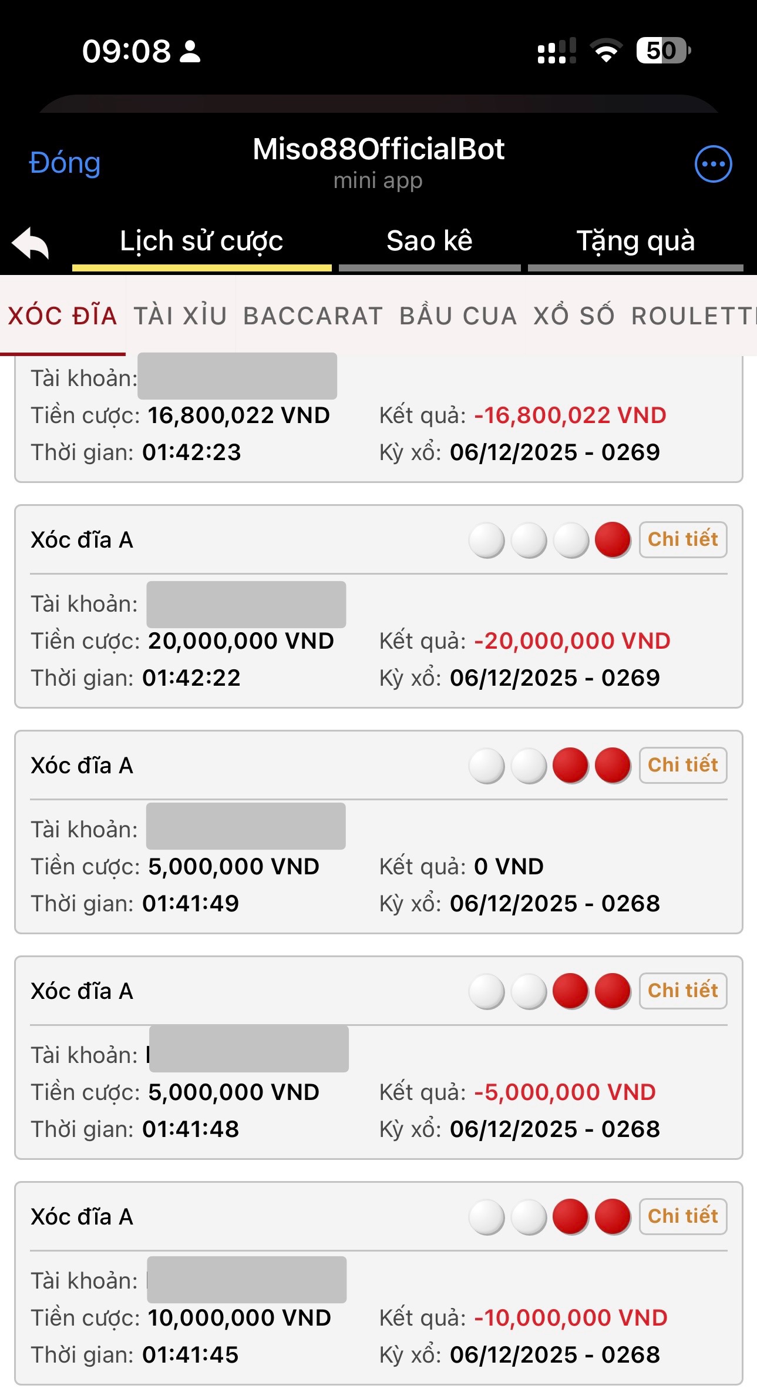Tap the cellular signal bars icon
The height and width of the screenshot is (1392, 757).
(556, 51)
